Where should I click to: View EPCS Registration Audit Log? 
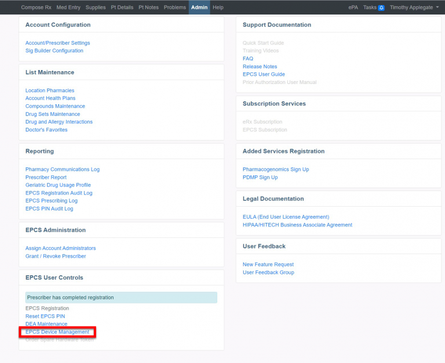click(x=59, y=193)
